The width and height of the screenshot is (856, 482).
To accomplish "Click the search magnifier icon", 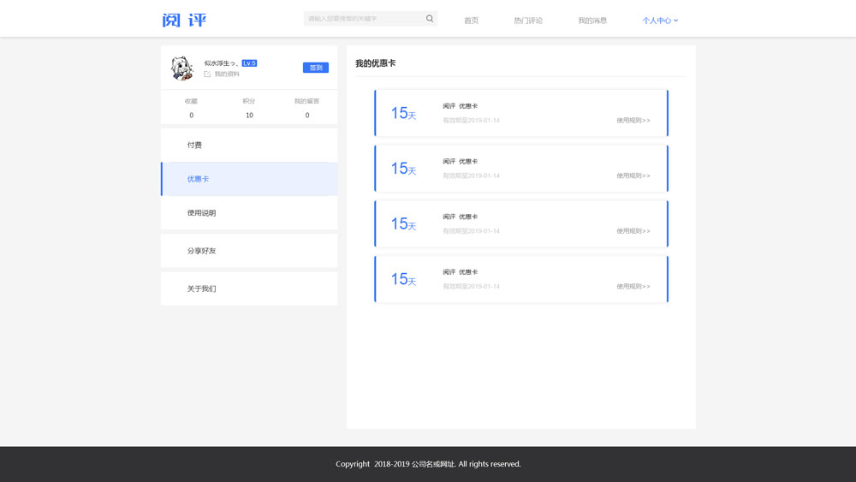I will tap(430, 19).
